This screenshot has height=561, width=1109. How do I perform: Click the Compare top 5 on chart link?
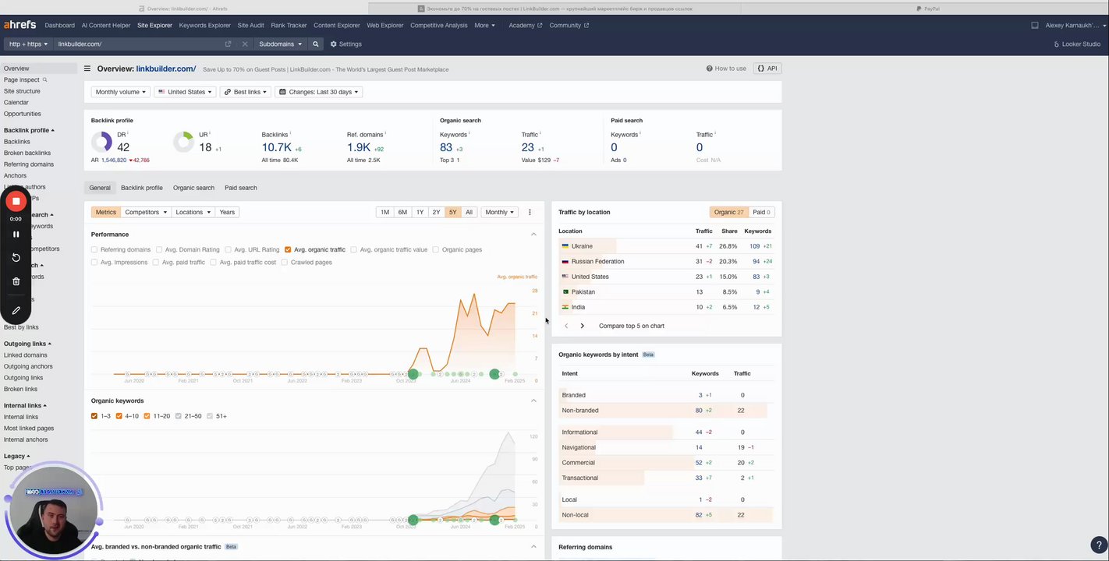coord(632,326)
